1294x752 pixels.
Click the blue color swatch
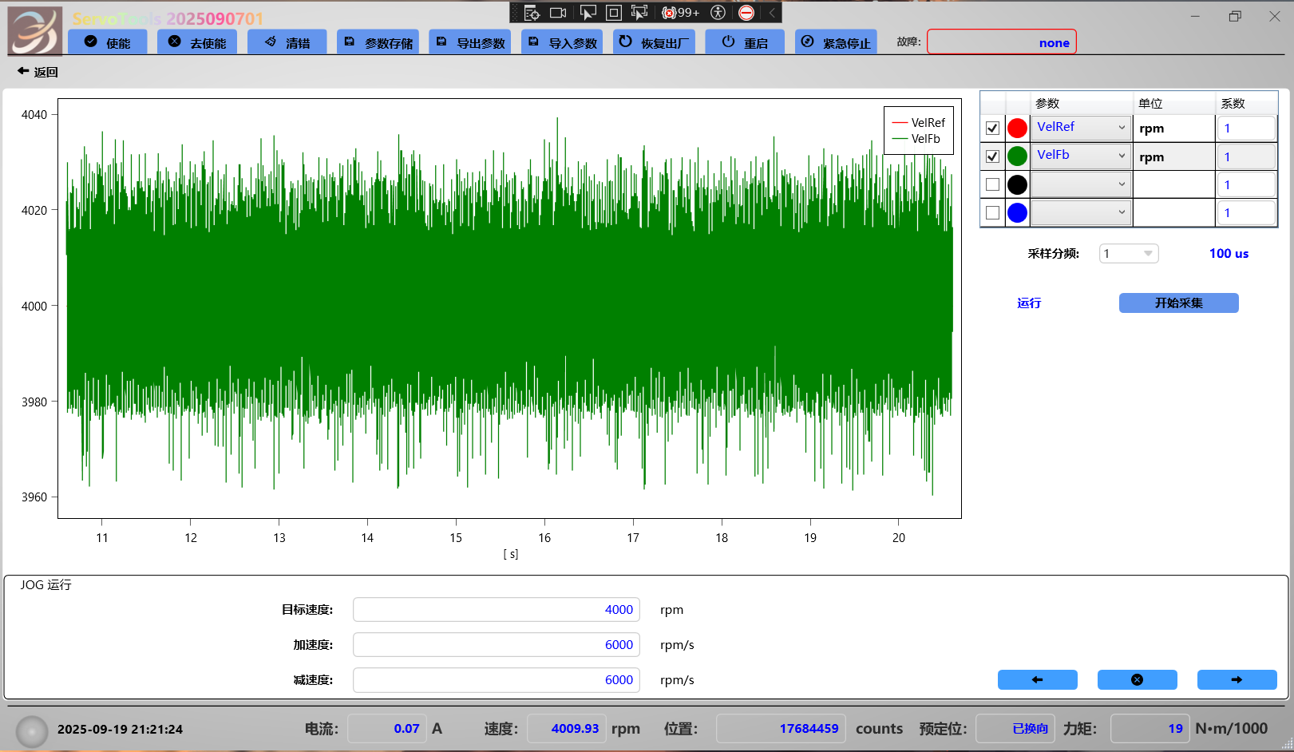click(x=1017, y=212)
